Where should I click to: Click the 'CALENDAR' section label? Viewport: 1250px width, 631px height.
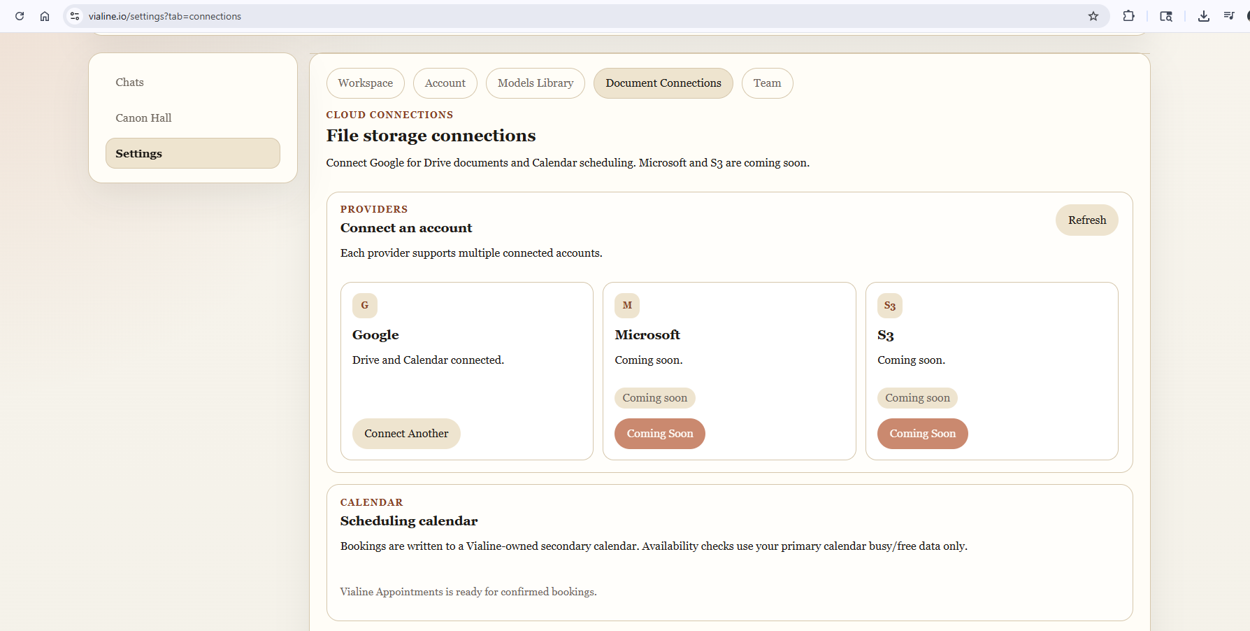point(372,502)
